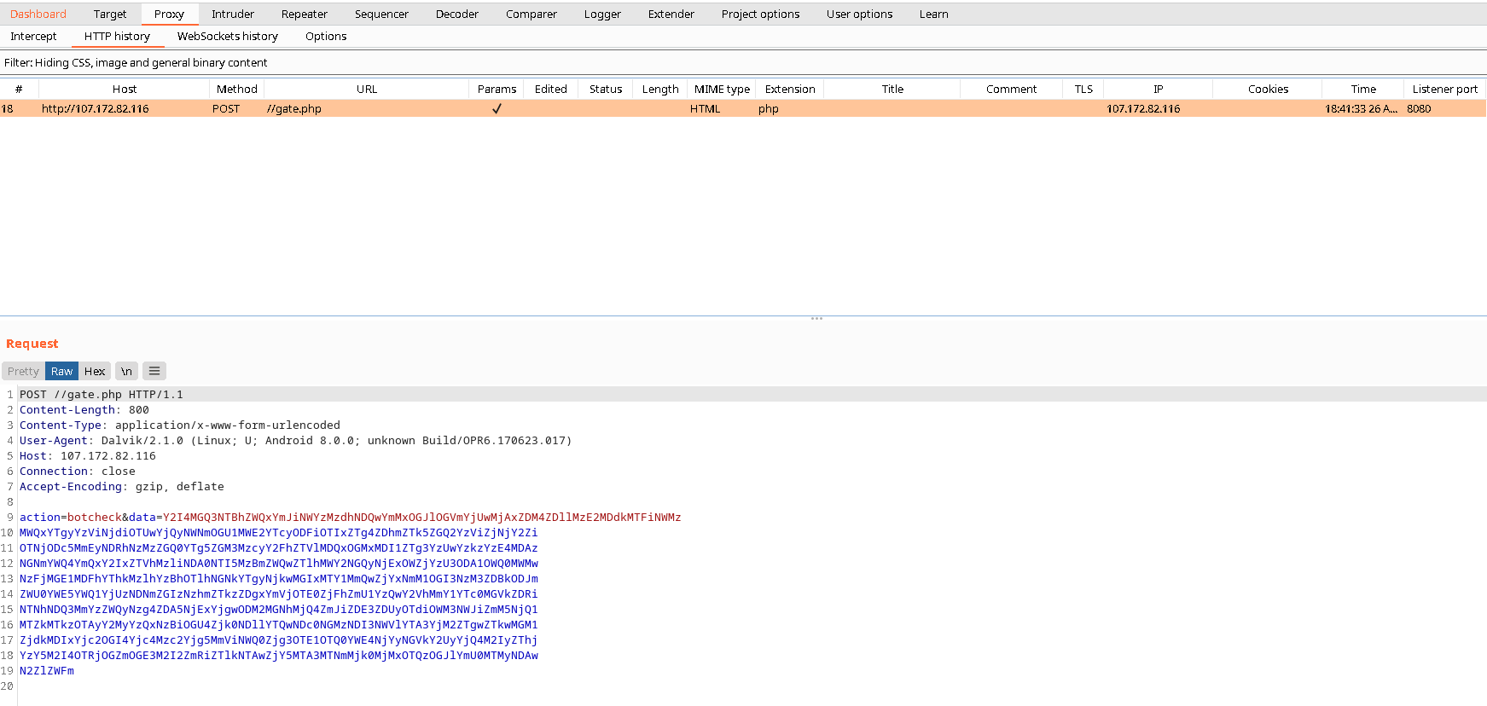
Task: Sort by the Comment column header
Action: click(x=1012, y=89)
